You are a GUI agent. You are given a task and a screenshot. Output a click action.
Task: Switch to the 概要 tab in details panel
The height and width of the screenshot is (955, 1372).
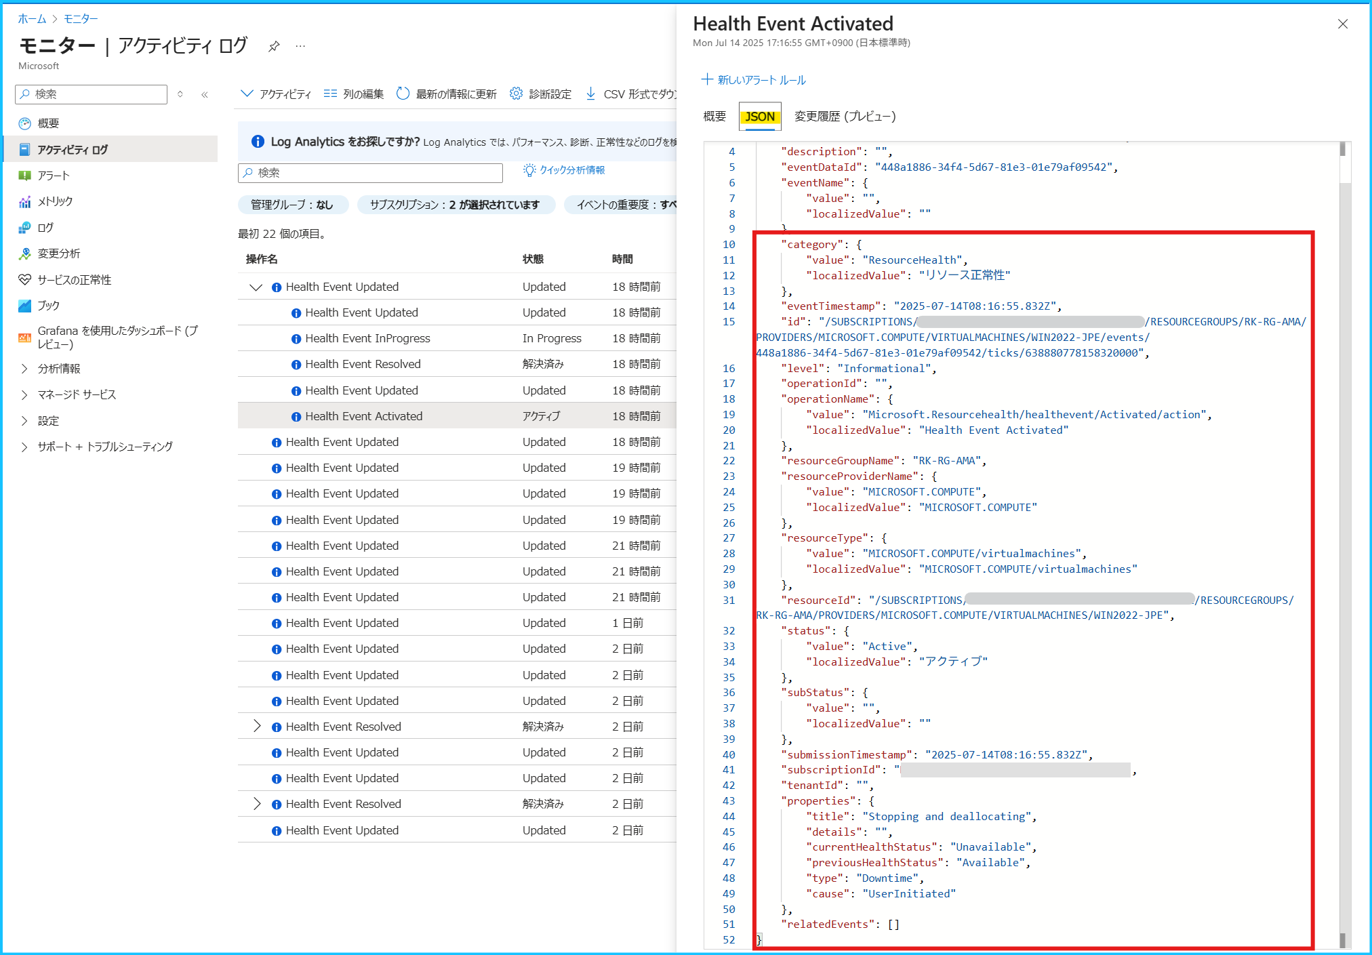(714, 117)
